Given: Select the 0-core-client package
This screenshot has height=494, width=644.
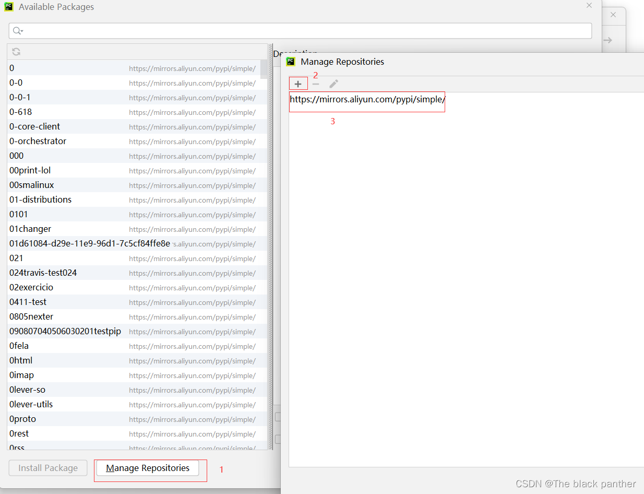Looking at the screenshot, I should (34, 126).
